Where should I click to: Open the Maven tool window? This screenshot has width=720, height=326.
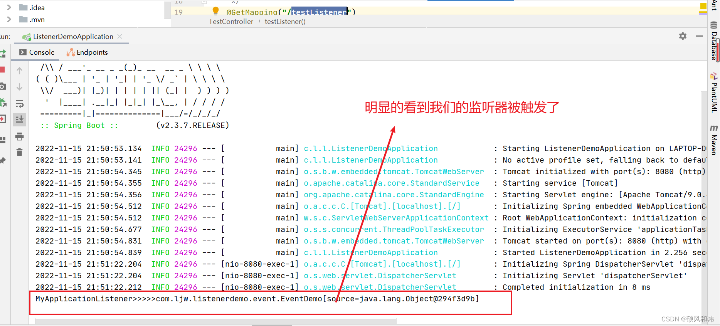click(x=714, y=139)
